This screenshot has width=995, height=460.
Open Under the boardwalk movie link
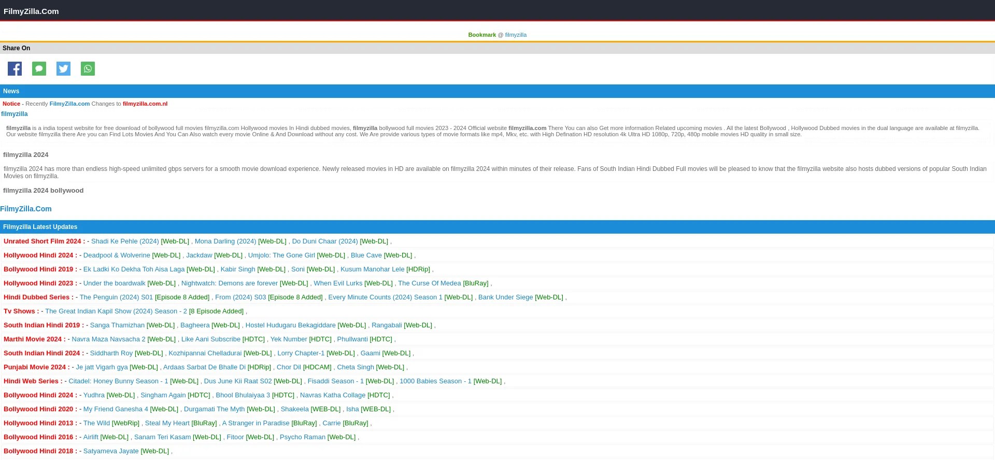[x=115, y=283]
